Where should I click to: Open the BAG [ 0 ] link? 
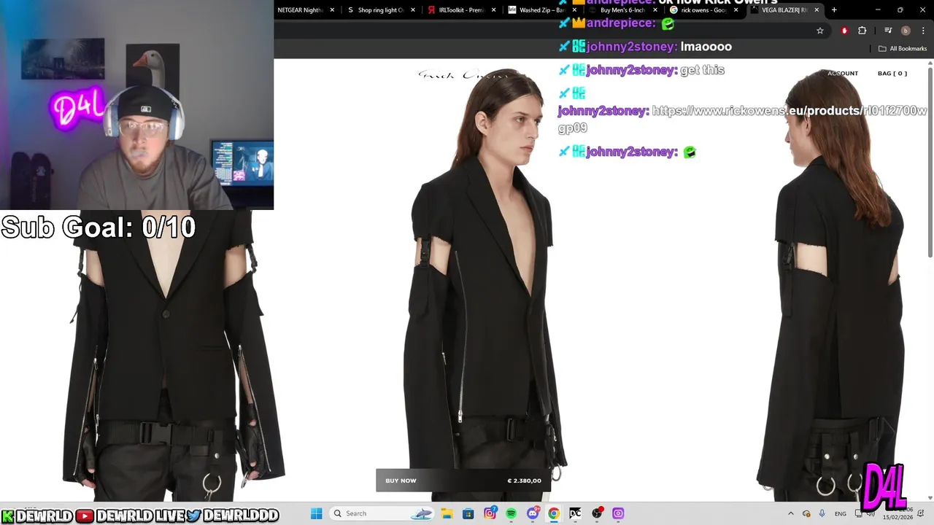tap(892, 73)
